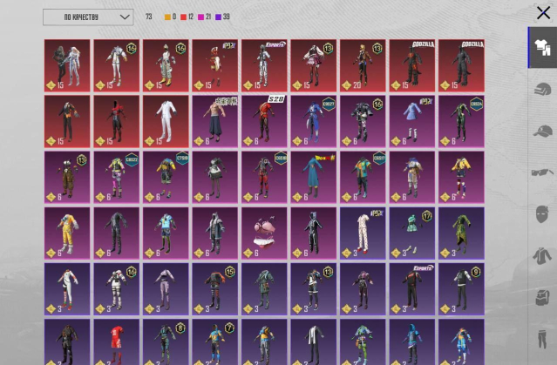The height and width of the screenshot is (365, 557).
Task: Select the white Esports outfit
Action: point(264,65)
